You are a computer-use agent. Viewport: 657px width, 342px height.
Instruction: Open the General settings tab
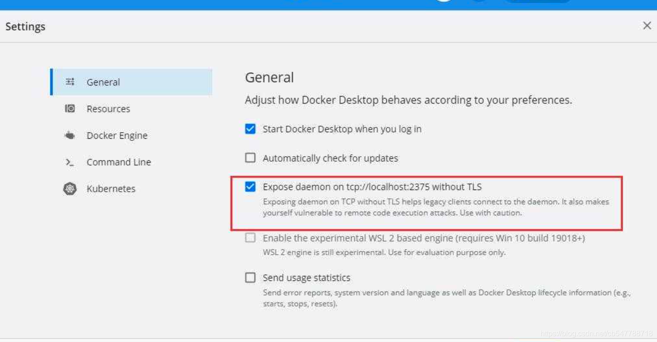pyautogui.click(x=131, y=82)
